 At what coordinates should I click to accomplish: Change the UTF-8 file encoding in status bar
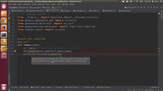pyautogui.click(x=141, y=90)
